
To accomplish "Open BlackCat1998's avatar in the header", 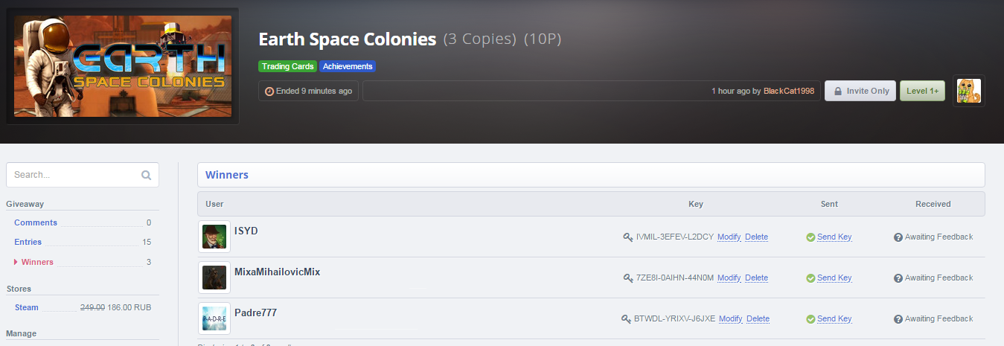I will [x=969, y=91].
